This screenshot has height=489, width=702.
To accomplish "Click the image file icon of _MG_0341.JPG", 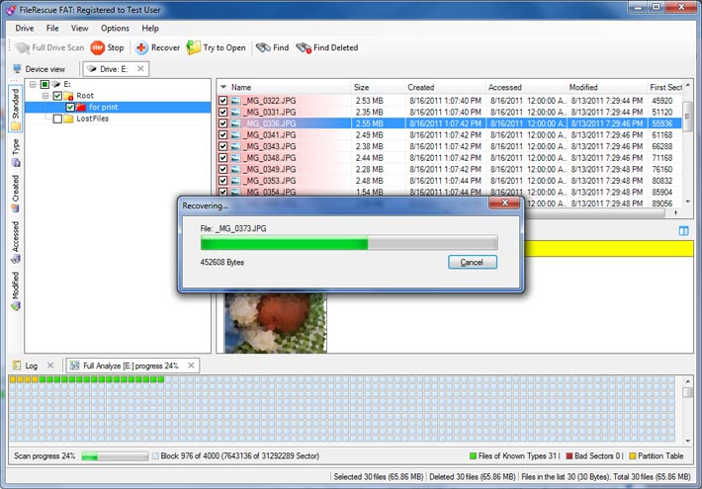I will click(x=235, y=135).
